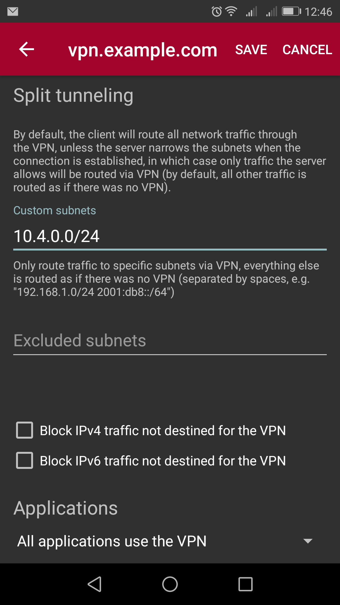This screenshot has width=340, height=605.
Task: Enable Block IPv4 traffic checkbox
Action: tap(25, 430)
